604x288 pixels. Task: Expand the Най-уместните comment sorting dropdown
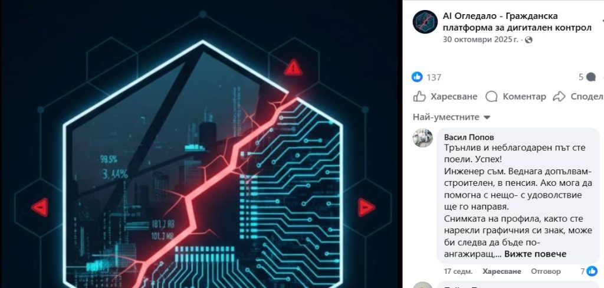451,117
